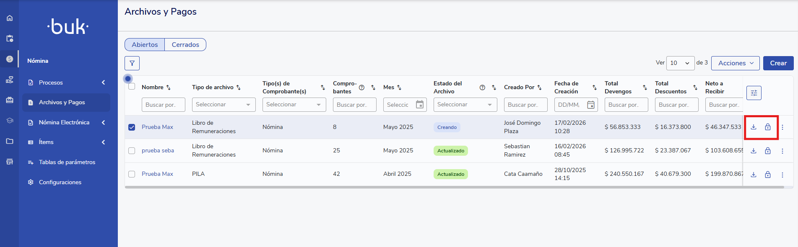The height and width of the screenshot is (247, 798).
Task: Toggle the select-all header checkbox
Action: coord(132,87)
